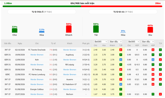Select the Tỷ lệ tài xỉu tab
The image size is (165, 98).
[123, 12]
